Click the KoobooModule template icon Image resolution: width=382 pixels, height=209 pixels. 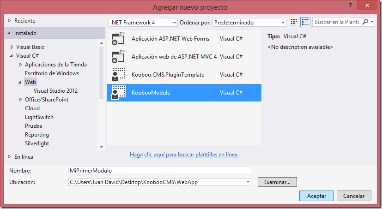coord(118,93)
